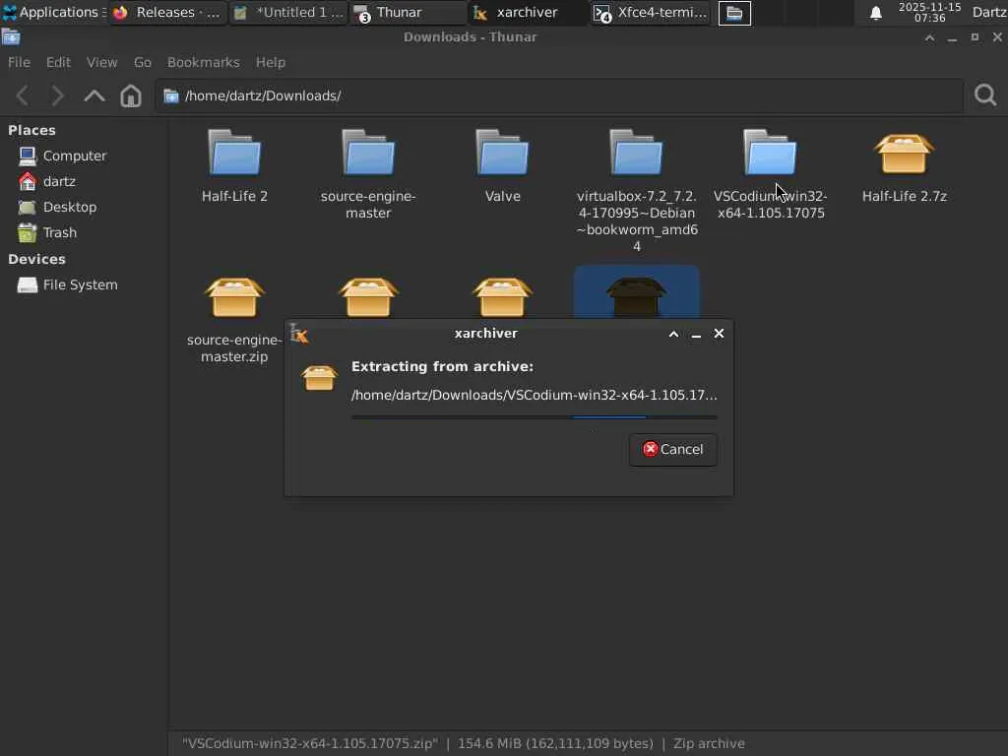Go back with the back arrow

pos(23,95)
